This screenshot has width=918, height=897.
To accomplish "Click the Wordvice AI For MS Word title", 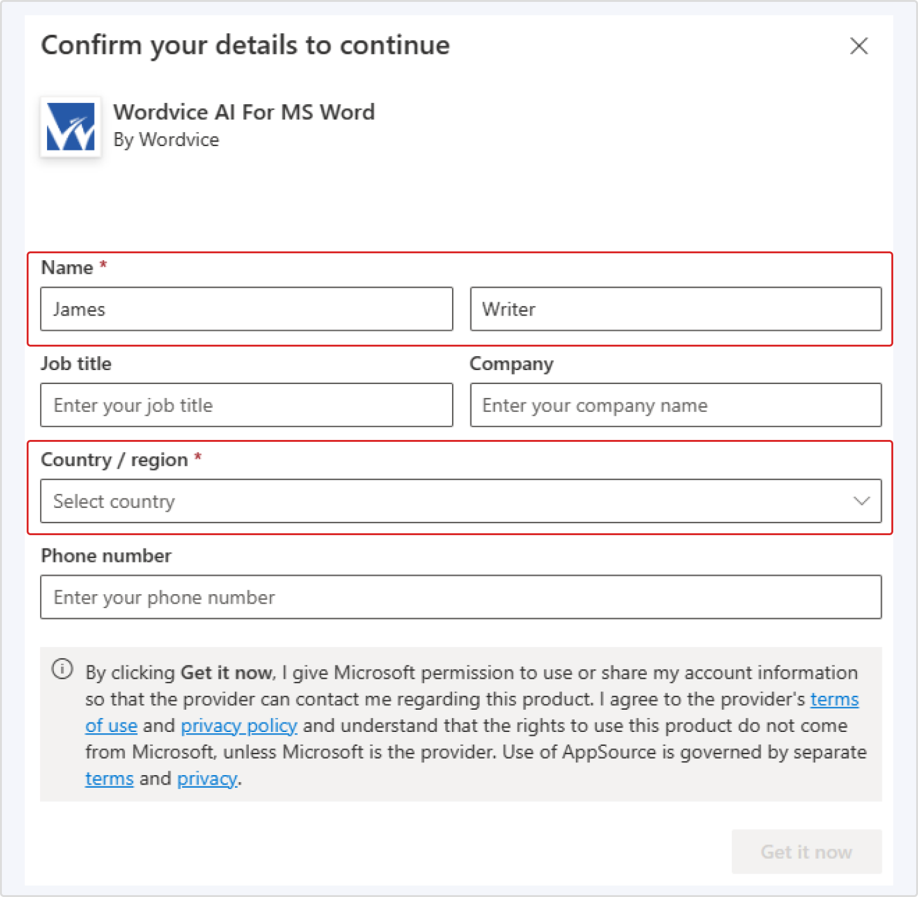I will (244, 112).
